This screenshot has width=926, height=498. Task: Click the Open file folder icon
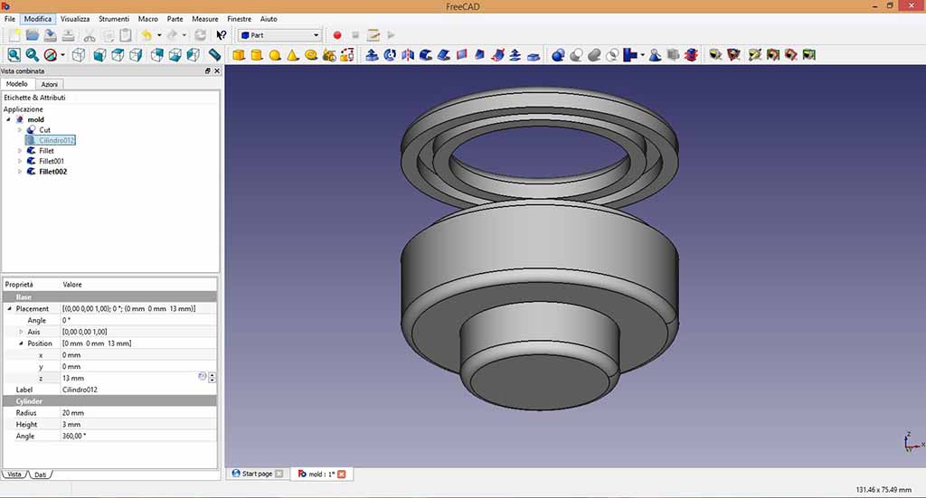coord(32,35)
